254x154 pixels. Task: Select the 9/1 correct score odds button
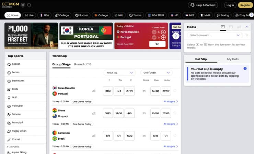pyautogui.click(x=157, y=44)
